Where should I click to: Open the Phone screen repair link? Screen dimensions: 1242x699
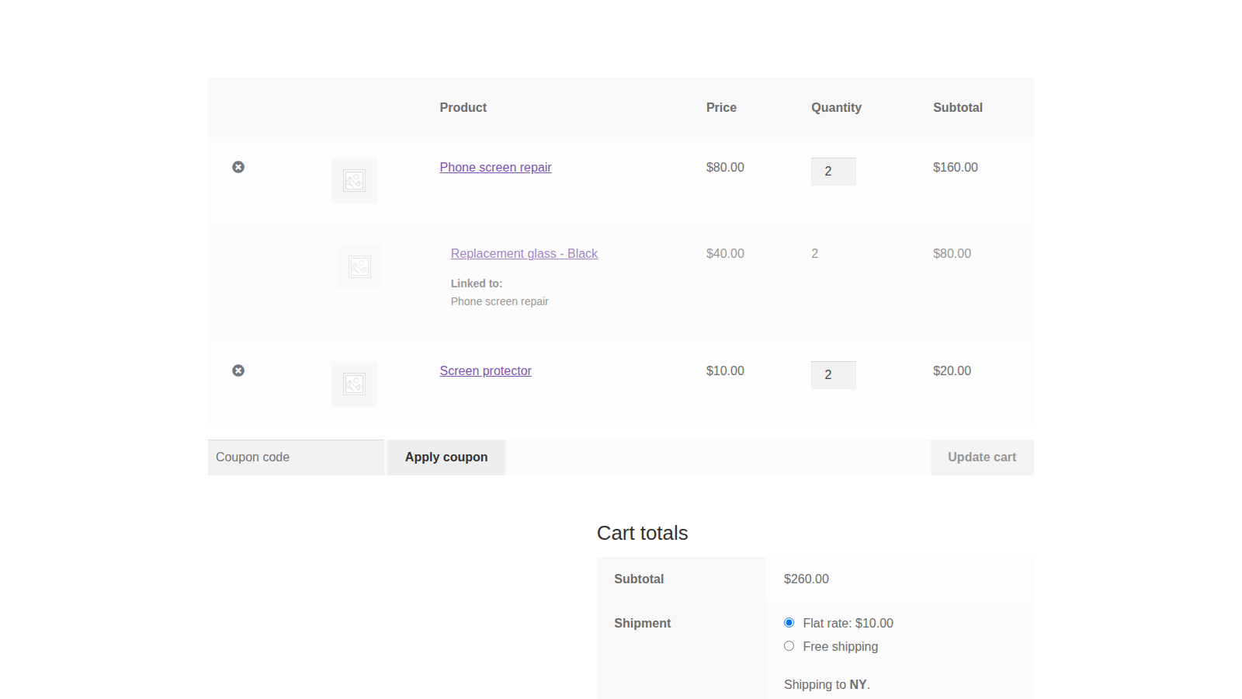point(495,167)
